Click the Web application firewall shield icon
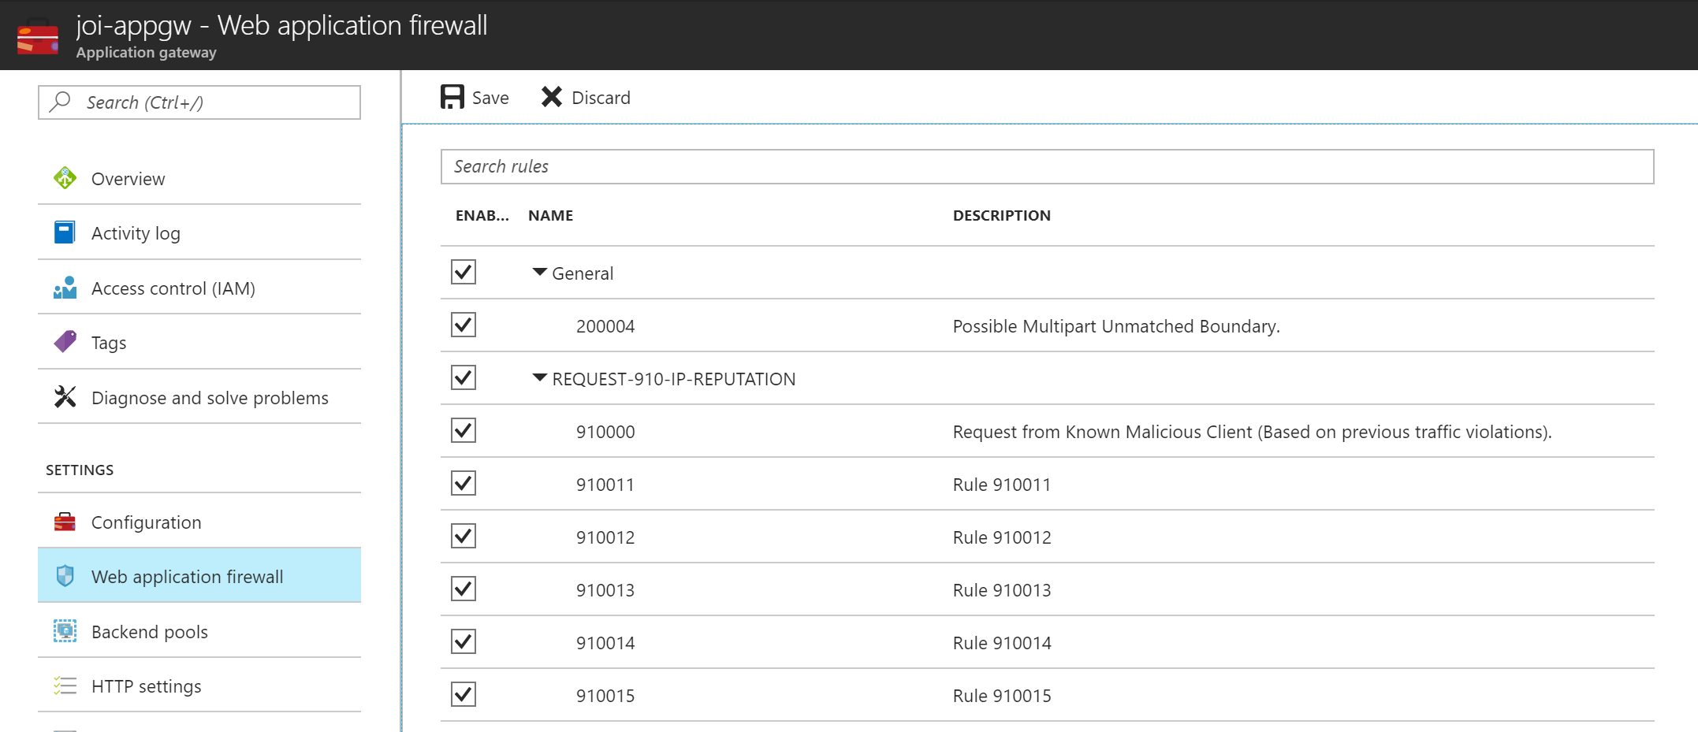The image size is (1698, 732). coord(65,576)
